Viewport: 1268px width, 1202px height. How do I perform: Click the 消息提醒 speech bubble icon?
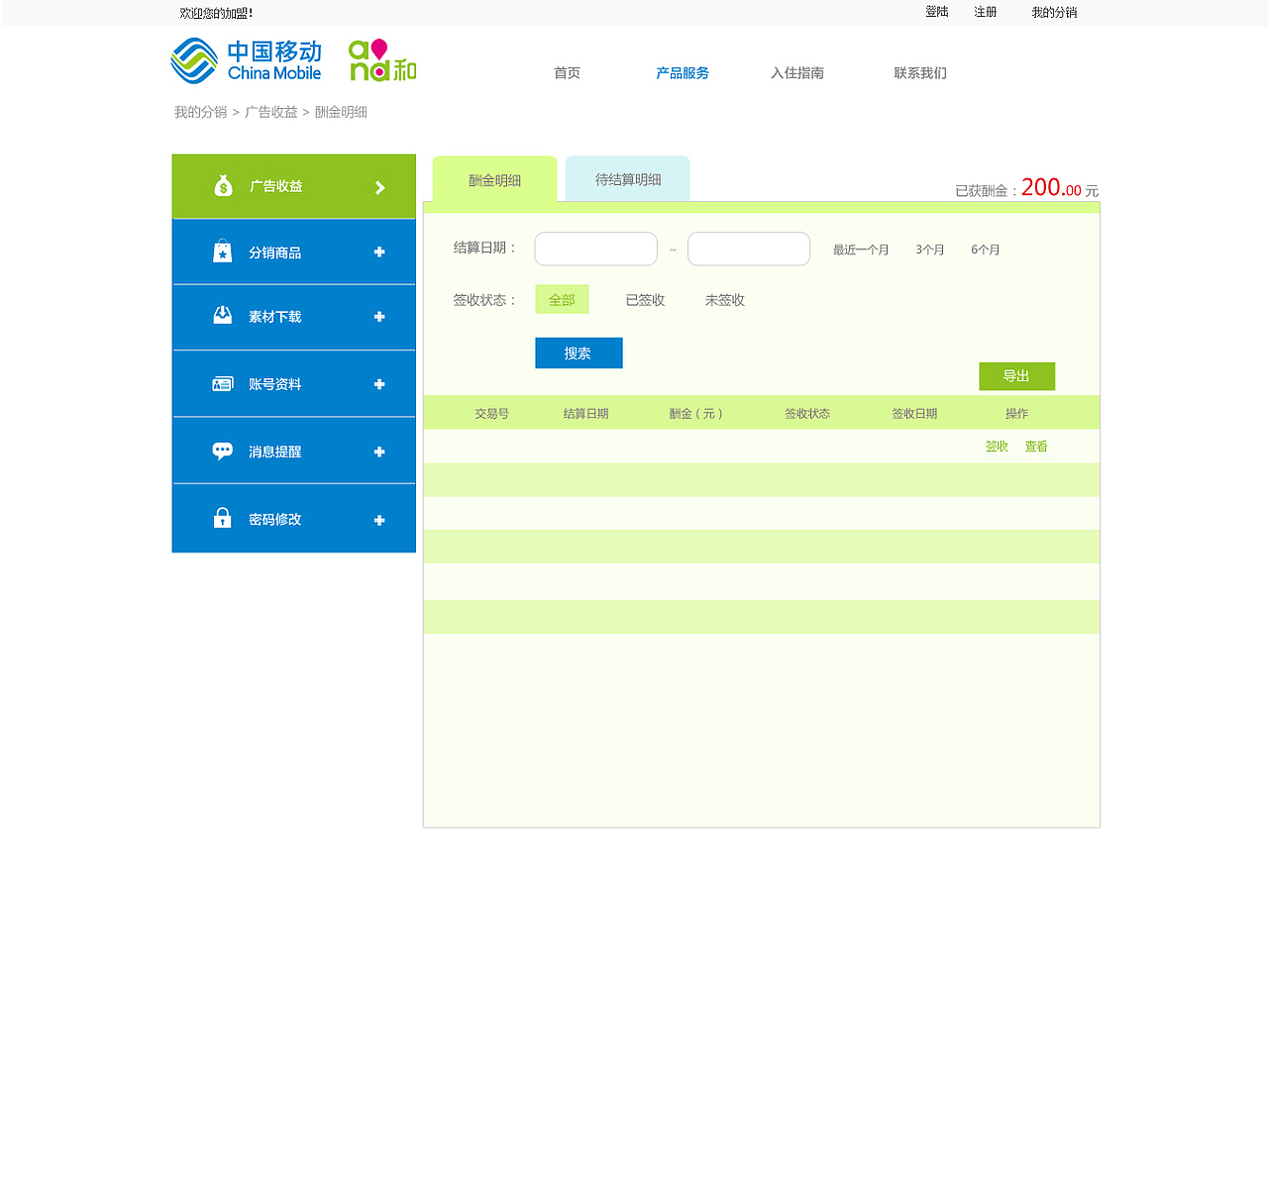pyautogui.click(x=222, y=451)
